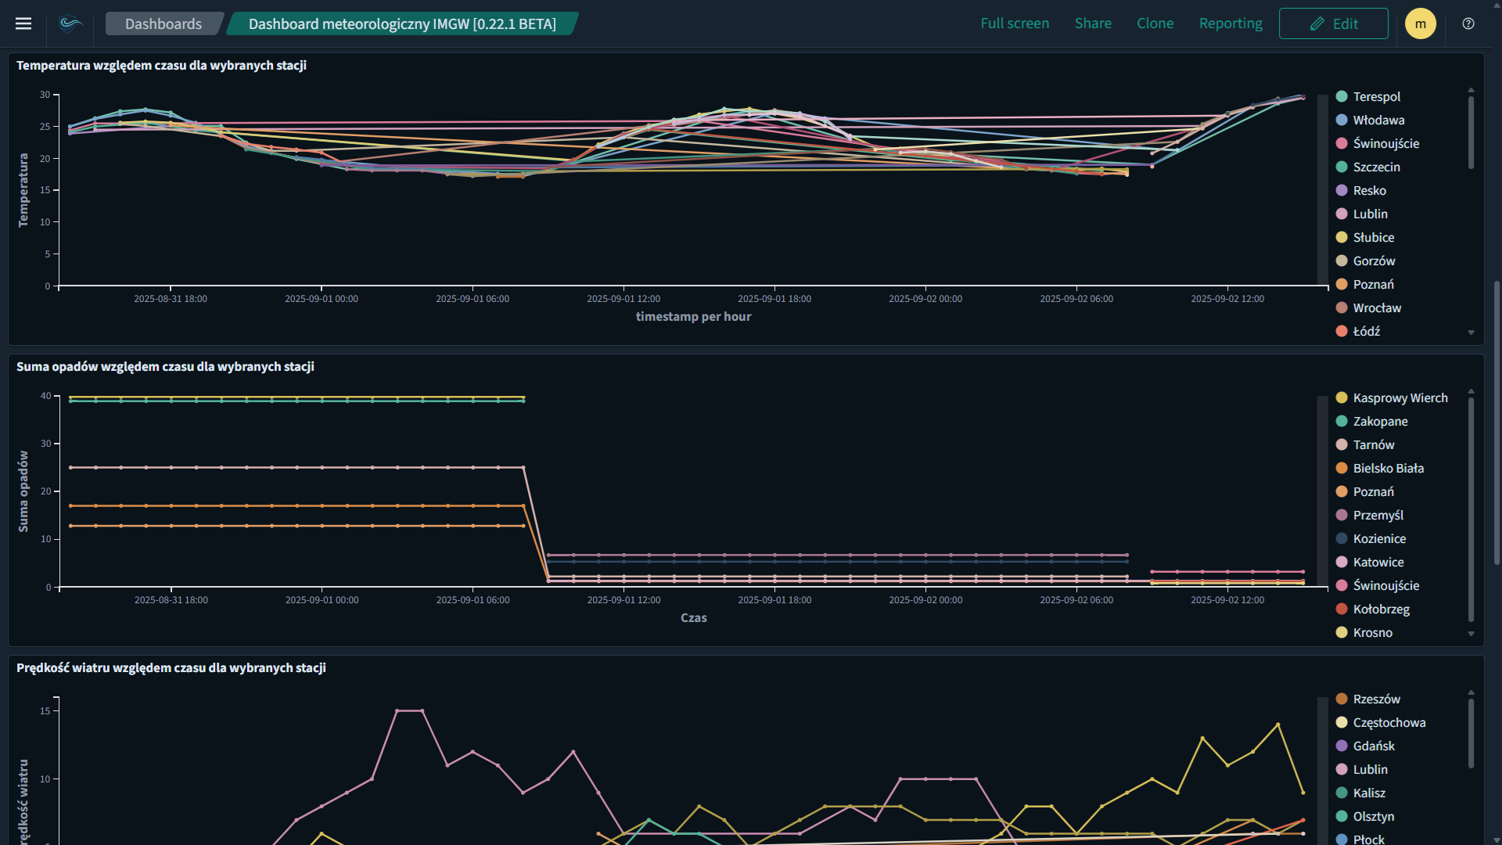Hide the Kasprowy Wierch precipitation series
The width and height of the screenshot is (1502, 845).
pyautogui.click(x=1400, y=397)
